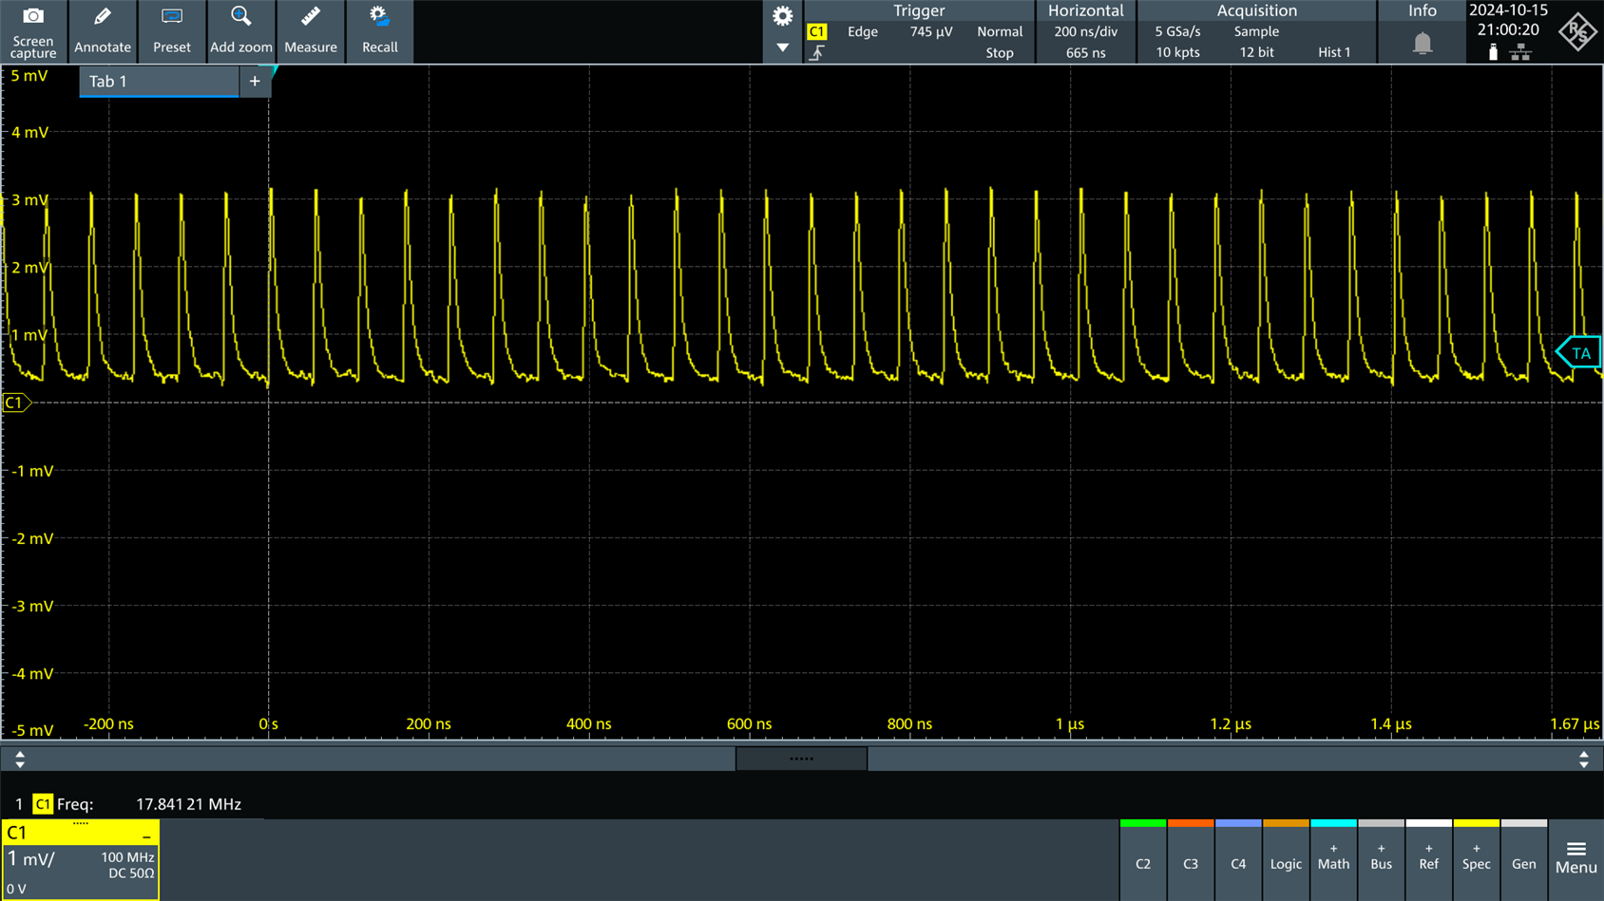Screen dimensions: 1604x901
Task: Edit horizontal position 665 ns
Action: (x=1085, y=53)
